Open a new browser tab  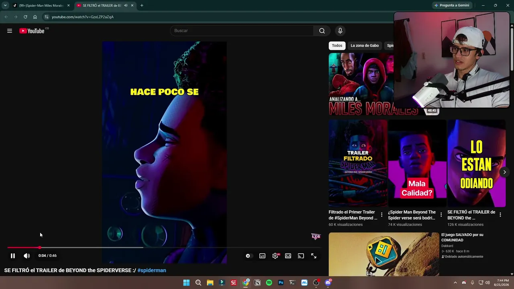click(142, 6)
